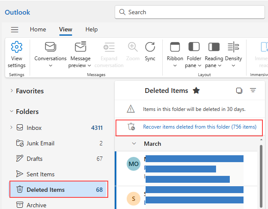Viewport: 268px width, 209px height.
Task: Open the Ribbon dropdown chevron
Action: pos(175,65)
